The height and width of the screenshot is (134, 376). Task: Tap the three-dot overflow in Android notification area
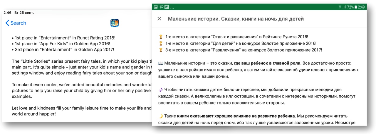click(x=172, y=8)
